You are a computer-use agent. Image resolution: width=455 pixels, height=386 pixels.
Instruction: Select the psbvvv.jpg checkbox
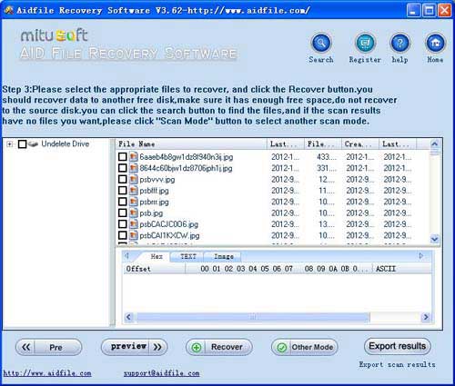(123, 179)
